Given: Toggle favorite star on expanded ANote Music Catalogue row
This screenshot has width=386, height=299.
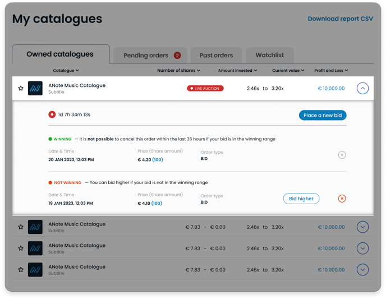Looking at the screenshot, I should coord(21,88).
